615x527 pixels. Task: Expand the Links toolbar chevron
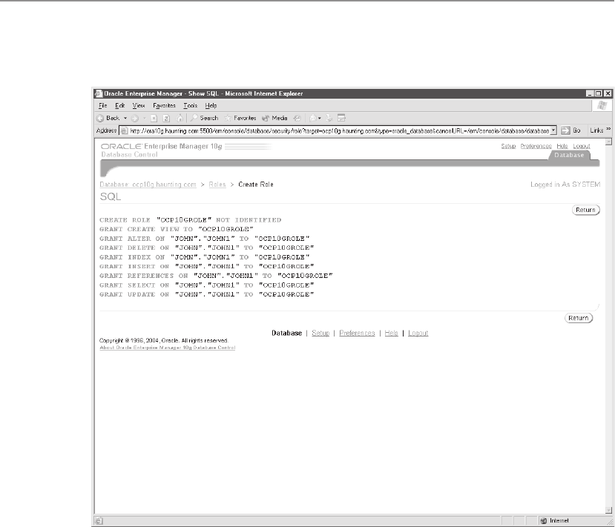[609, 129]
